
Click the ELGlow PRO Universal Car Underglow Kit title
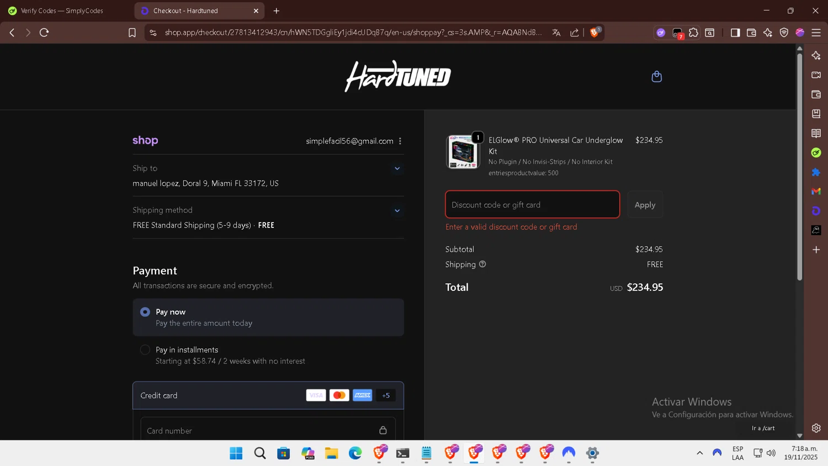[555, 146]
